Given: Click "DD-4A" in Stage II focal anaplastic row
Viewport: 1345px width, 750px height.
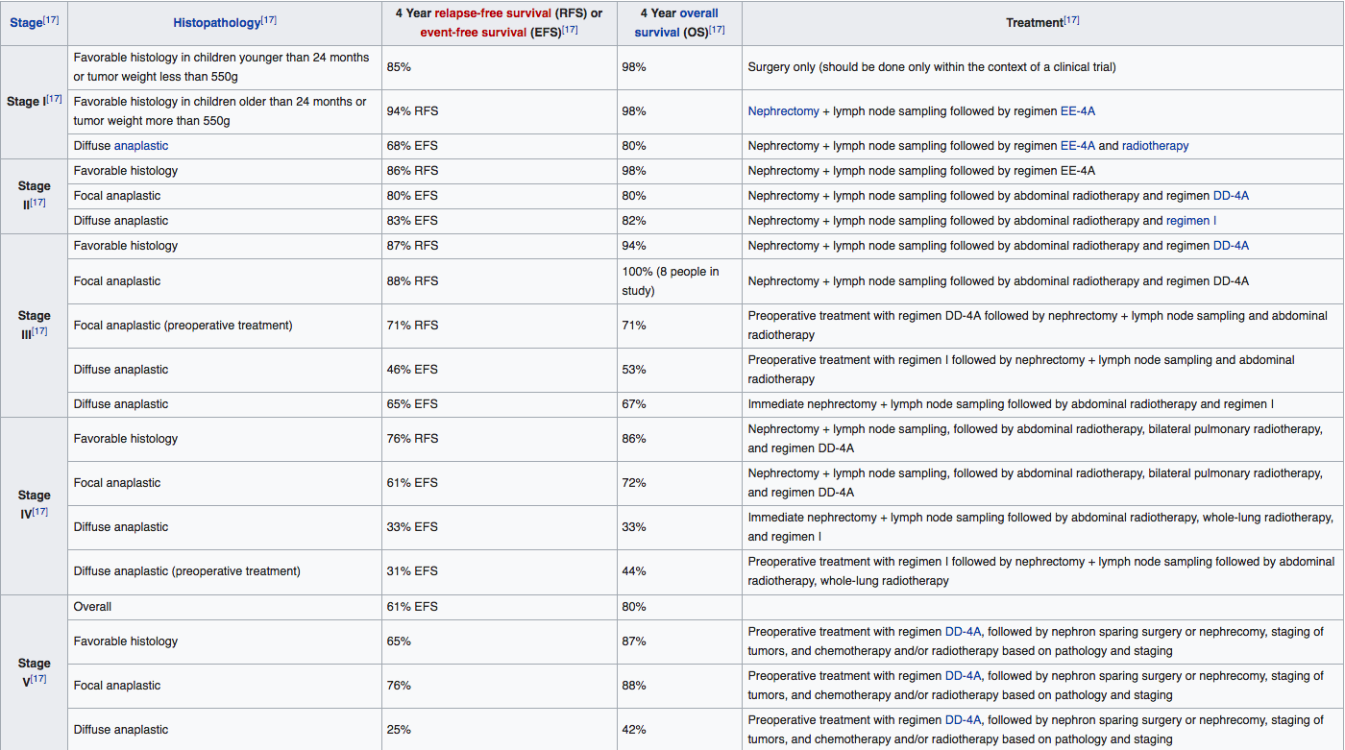Looking at the screenshot, I should click(1231, 196).
